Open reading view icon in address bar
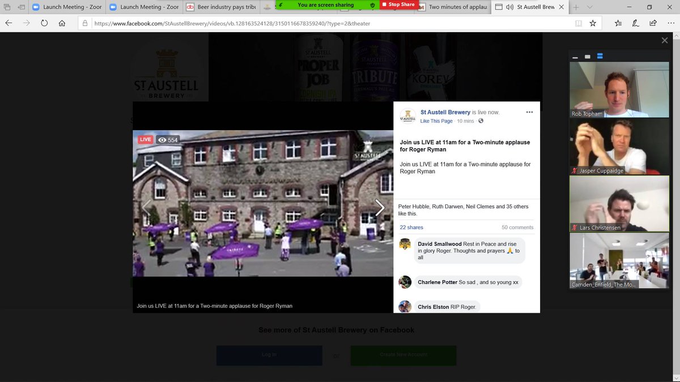Image resolution: width=680 pixels, height=382 pixels. coord(579,23)
